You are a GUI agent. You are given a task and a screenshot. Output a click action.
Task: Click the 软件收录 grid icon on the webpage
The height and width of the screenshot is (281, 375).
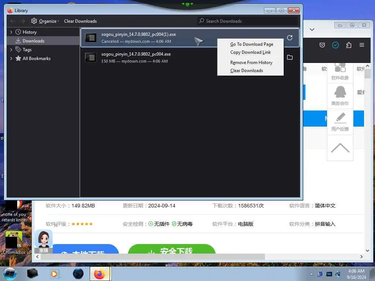click(340, 67)
